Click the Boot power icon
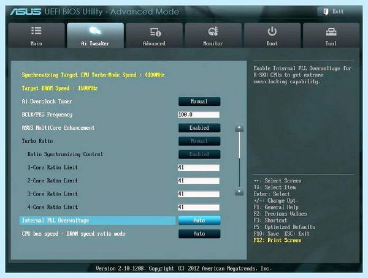The width and height of the screenshot is (368, 278). 272,31
